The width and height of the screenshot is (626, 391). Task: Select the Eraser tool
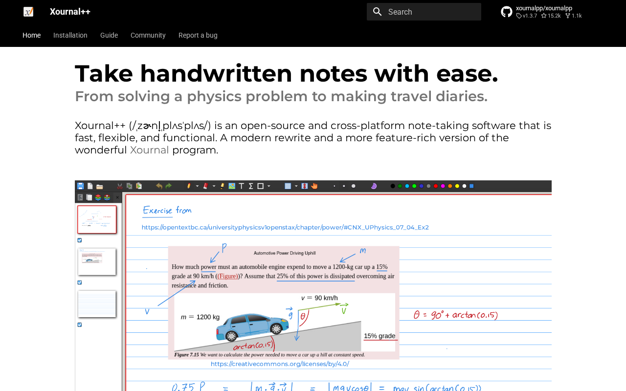205,186
